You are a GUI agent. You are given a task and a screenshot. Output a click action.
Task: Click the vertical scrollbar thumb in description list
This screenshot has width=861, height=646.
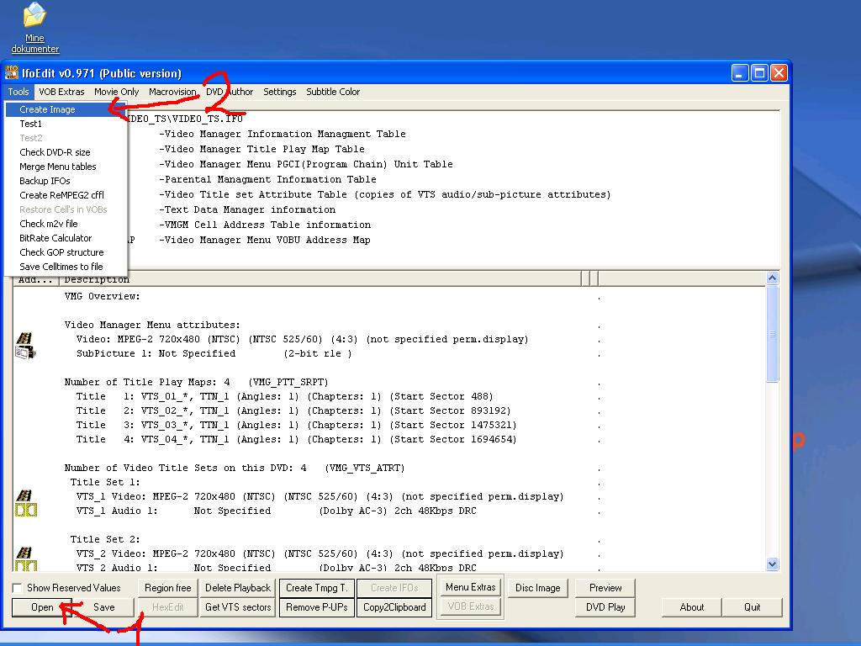[772, 333]
